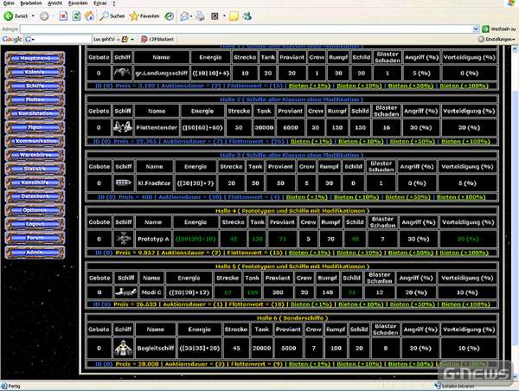Click the Messenger people icon

(x=247, y=16)
